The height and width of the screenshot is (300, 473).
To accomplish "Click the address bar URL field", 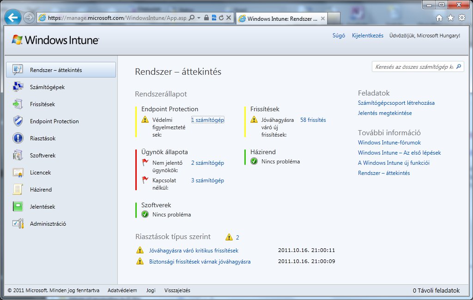I will pos(117,18).
